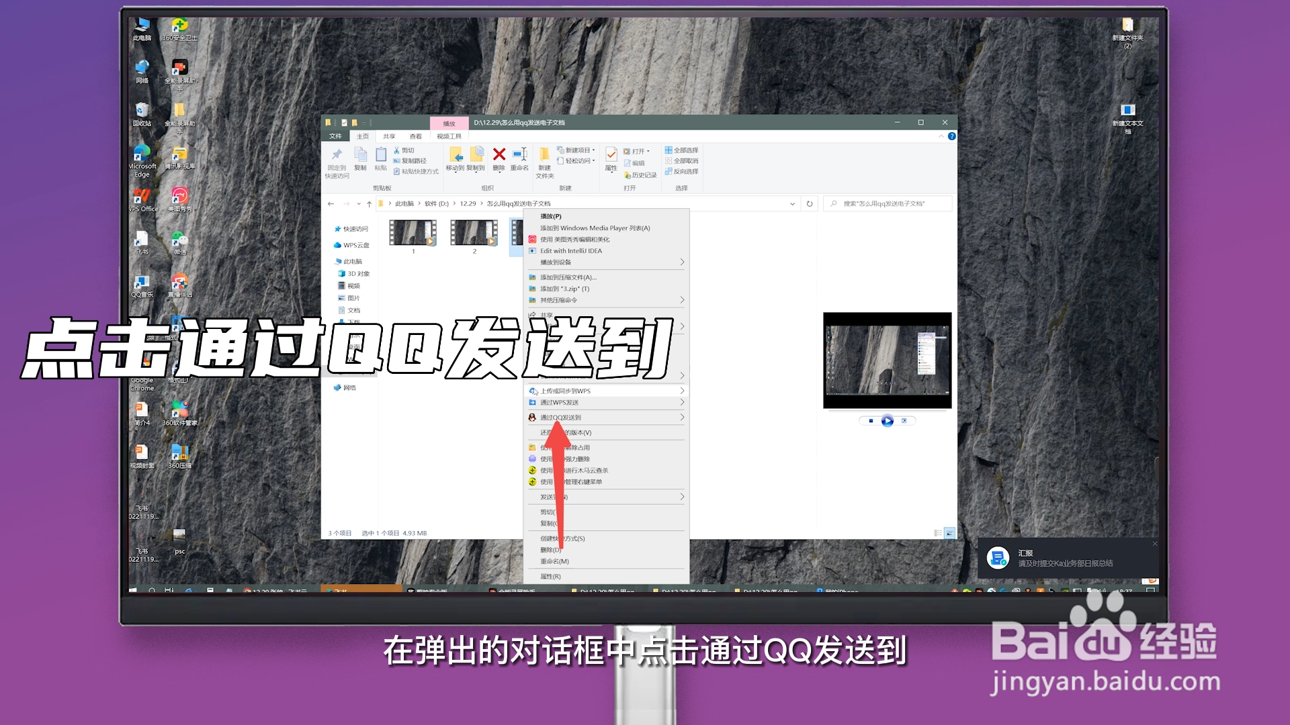Click 粘贴快捷方式 in the ribbon
This screenshot has width=1290, height=725.
click(416, 172)
